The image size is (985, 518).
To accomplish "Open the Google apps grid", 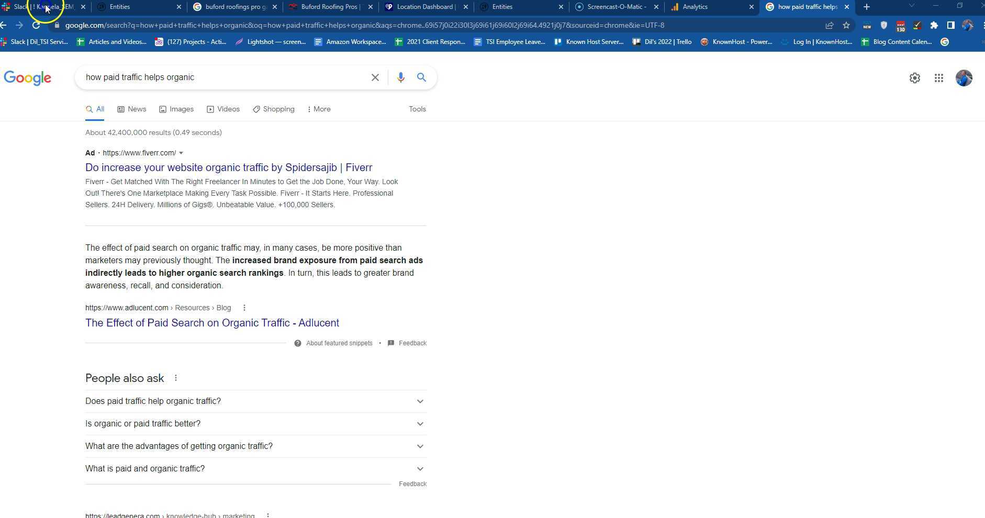I will pos(938,78).
